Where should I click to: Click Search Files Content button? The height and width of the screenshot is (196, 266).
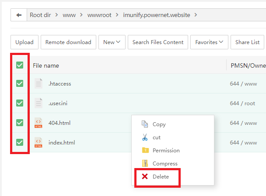(x=158, y=42)
